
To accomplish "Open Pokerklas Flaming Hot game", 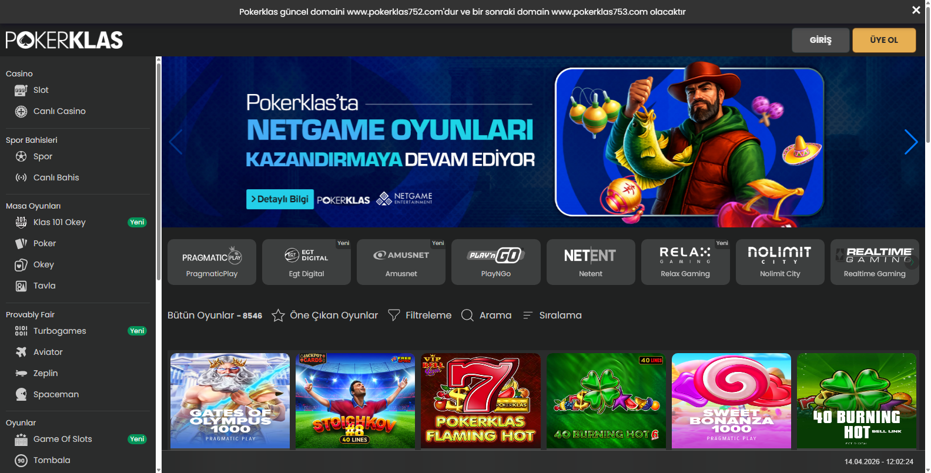I will 480,401.
